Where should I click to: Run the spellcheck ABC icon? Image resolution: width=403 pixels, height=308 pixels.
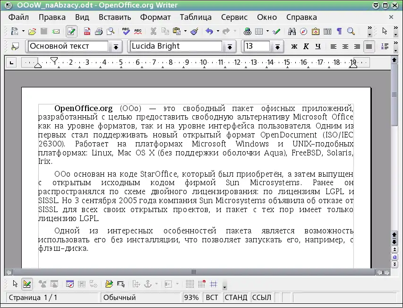(126, 32)
